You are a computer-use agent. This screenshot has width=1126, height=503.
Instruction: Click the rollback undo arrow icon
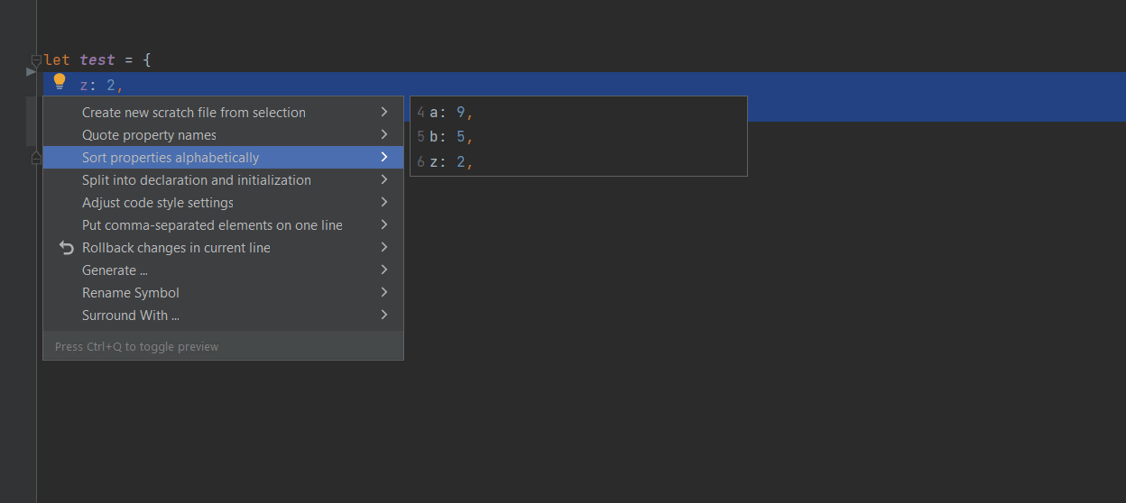point(66,248)
